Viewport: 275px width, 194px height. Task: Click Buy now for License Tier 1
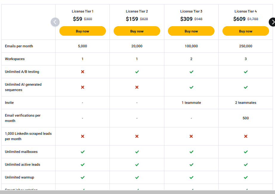[82, 31]
